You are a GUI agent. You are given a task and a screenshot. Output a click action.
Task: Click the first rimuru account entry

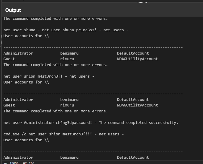pos(67,59)
